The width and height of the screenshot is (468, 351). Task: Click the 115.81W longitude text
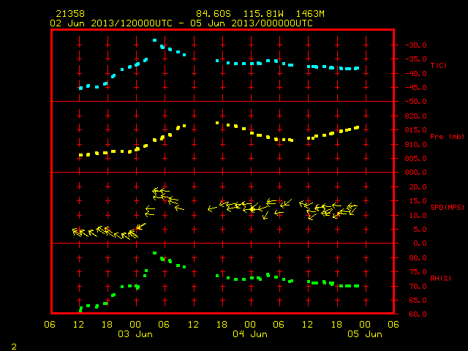(263, 14)
